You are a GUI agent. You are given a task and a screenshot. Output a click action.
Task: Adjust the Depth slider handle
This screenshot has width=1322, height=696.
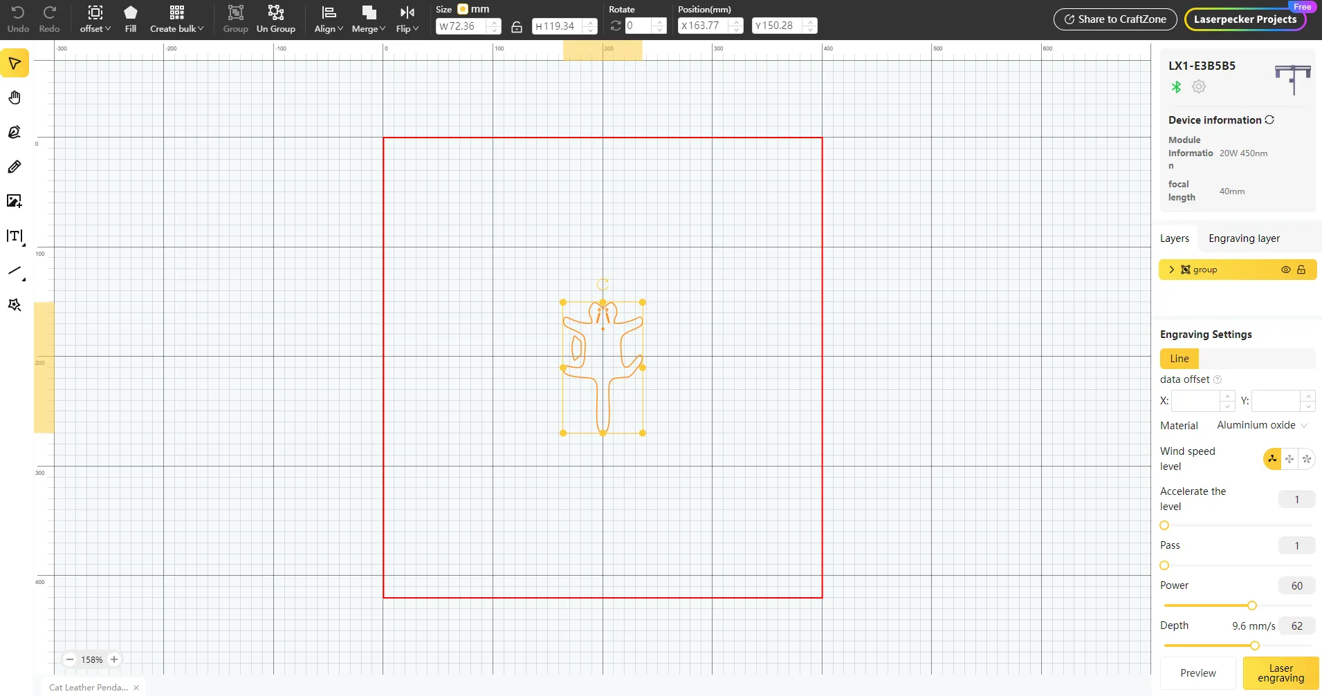pos(1255,646)
